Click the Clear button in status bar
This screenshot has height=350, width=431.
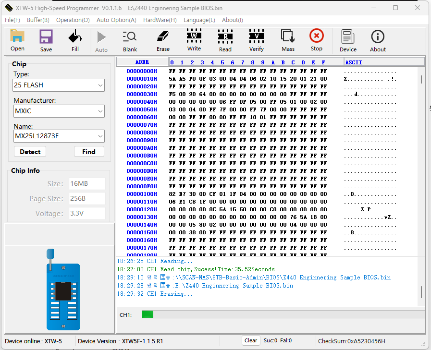pyautogui.click(x=251, y=341)
